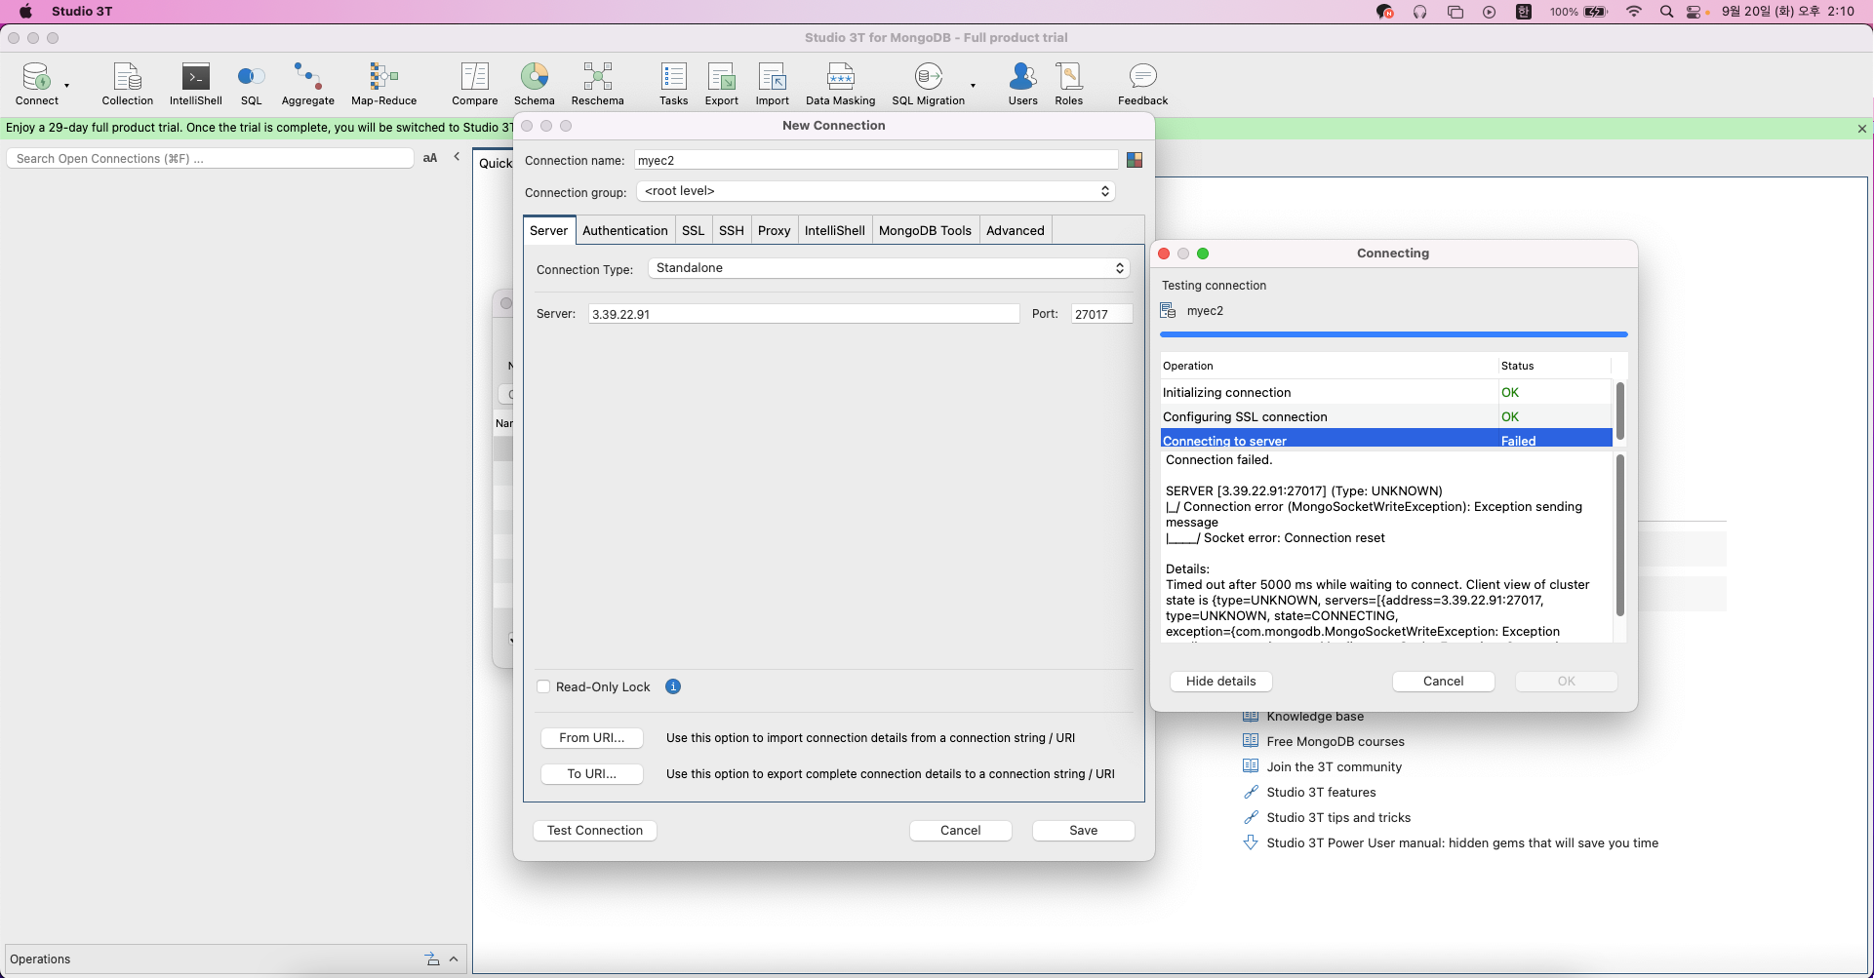Click Cancel in the Connecting dialog
Image resolution: width=1874 pixels, height=978 pixels.
tap(1443, 682)
